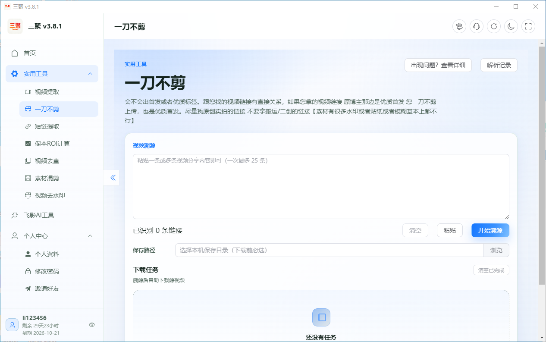
Task: Click the 三聚 app logo
Action: pyautogui.click(x=15, y=26)
